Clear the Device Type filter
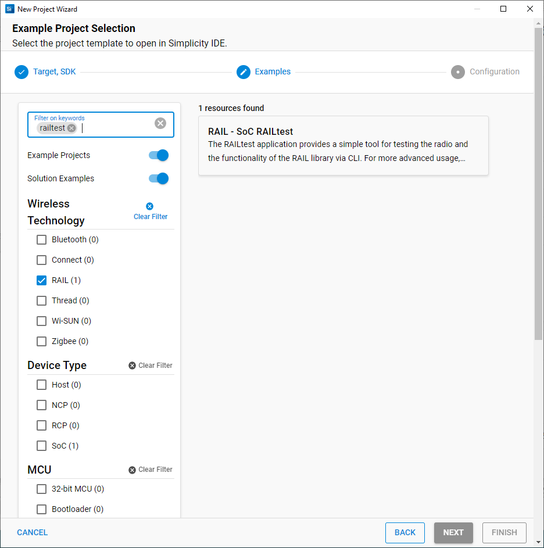Screen dimensions: 544x548 151,366
